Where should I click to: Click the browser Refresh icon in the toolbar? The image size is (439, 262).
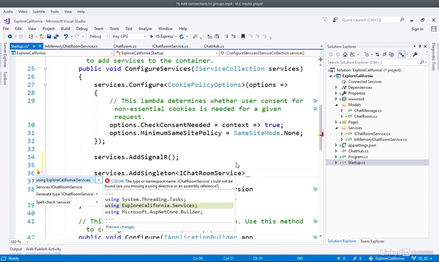tap(181, 36)
